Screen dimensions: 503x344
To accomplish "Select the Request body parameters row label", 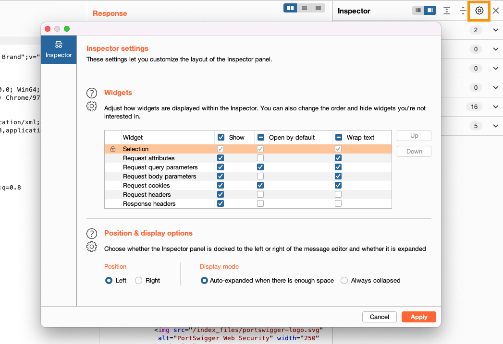I will (x=159, y=176).
